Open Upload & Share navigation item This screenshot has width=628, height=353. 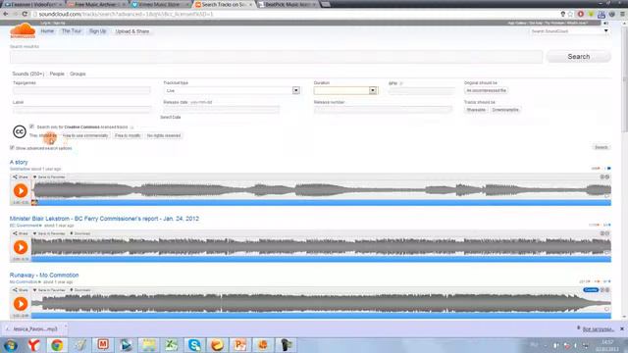coord(132,31)
